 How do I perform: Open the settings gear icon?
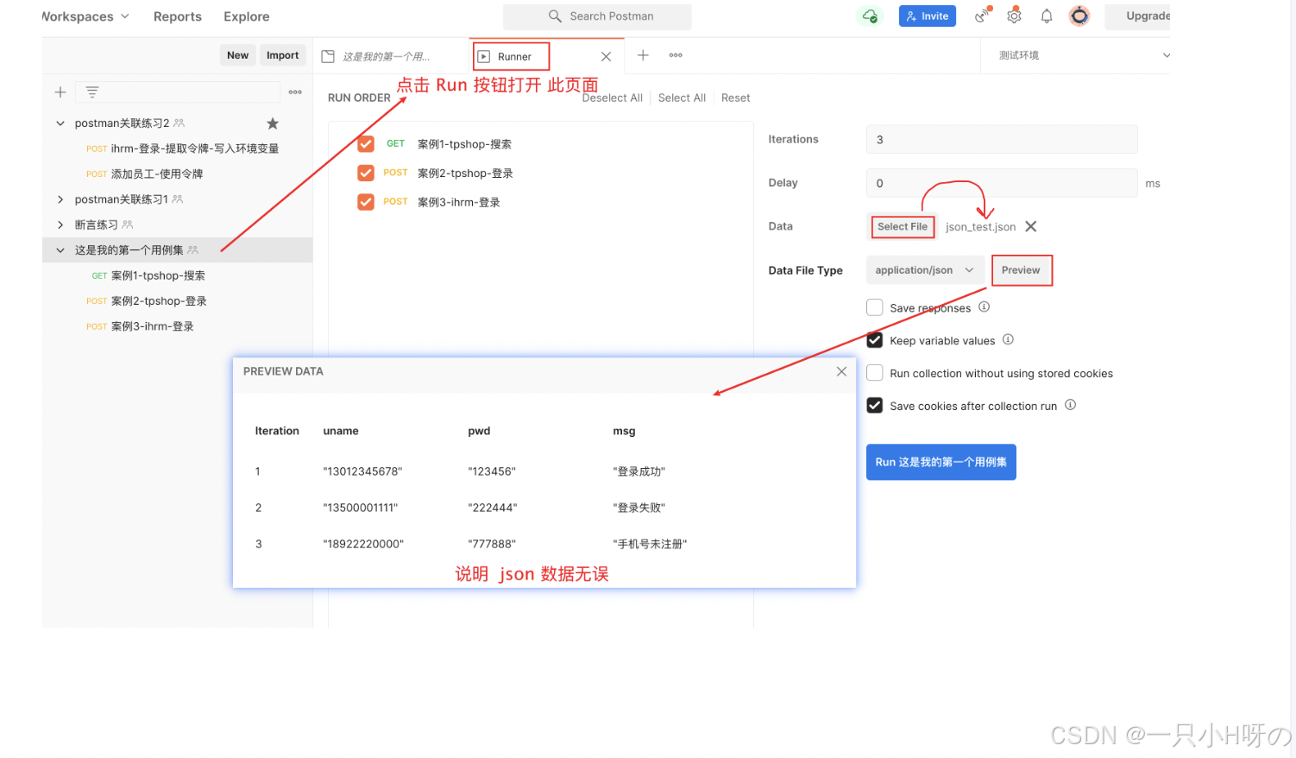coord(1014,16)
